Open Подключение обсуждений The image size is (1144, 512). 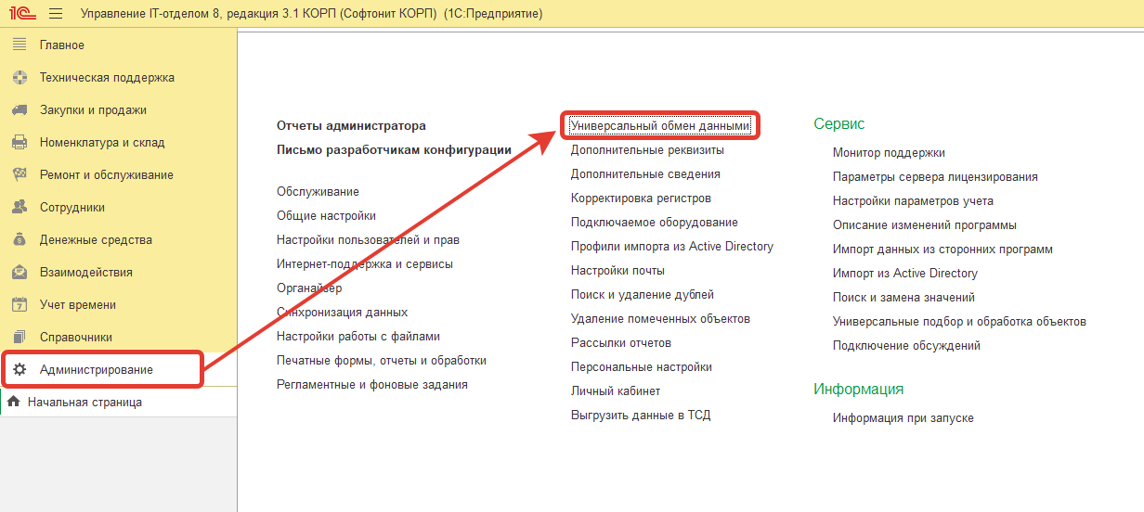click(906, 346)
